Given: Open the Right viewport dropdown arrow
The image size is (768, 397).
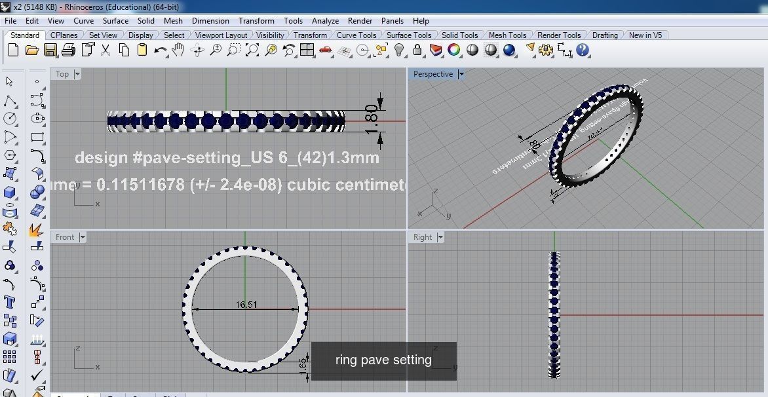Looking at the screenshot, I should point(440,237).
